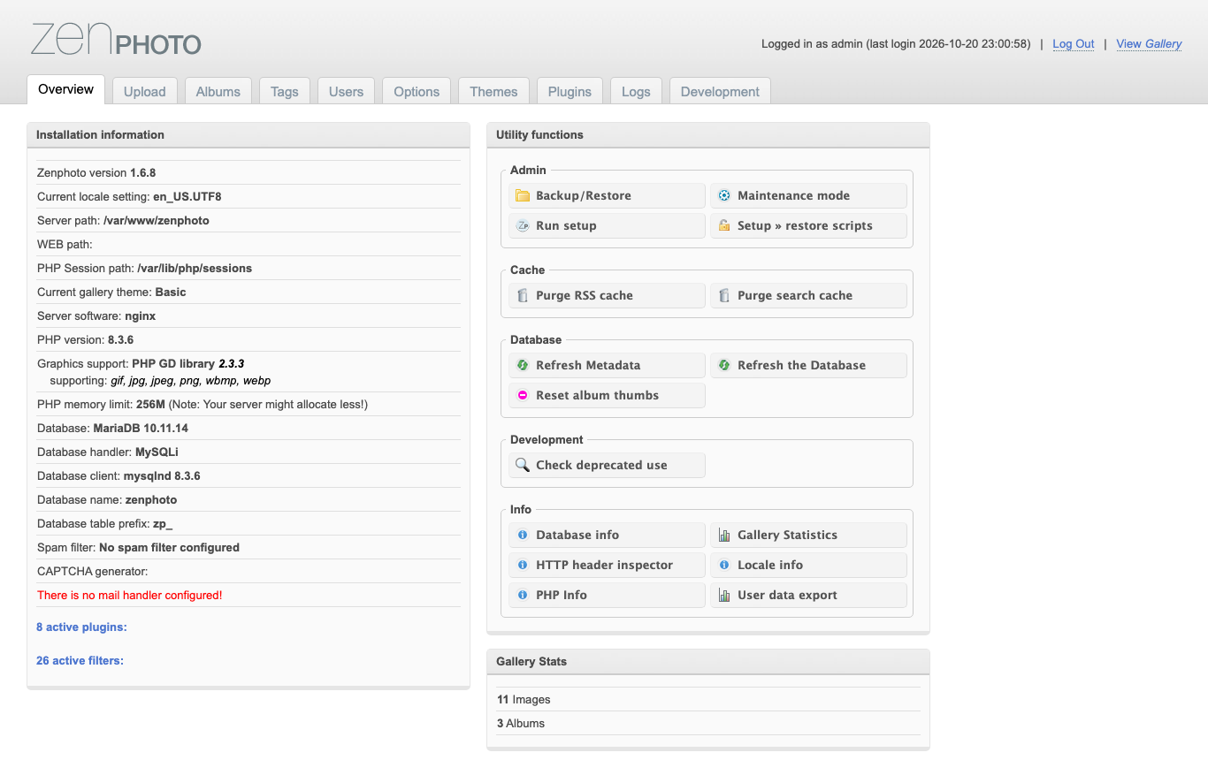Image resolution: width=1208 pixels, height=760 pixels.
Task: Open the Themes tab
Action: click(x=493, y=91)
